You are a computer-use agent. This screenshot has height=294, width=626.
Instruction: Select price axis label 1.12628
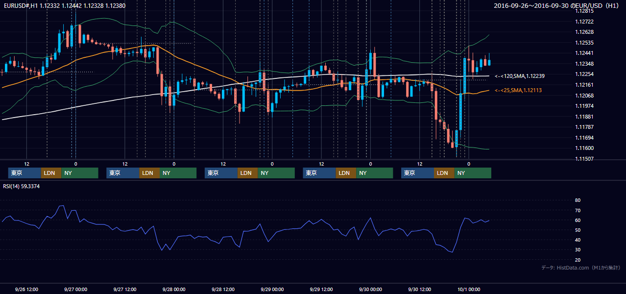click(584, 32)
